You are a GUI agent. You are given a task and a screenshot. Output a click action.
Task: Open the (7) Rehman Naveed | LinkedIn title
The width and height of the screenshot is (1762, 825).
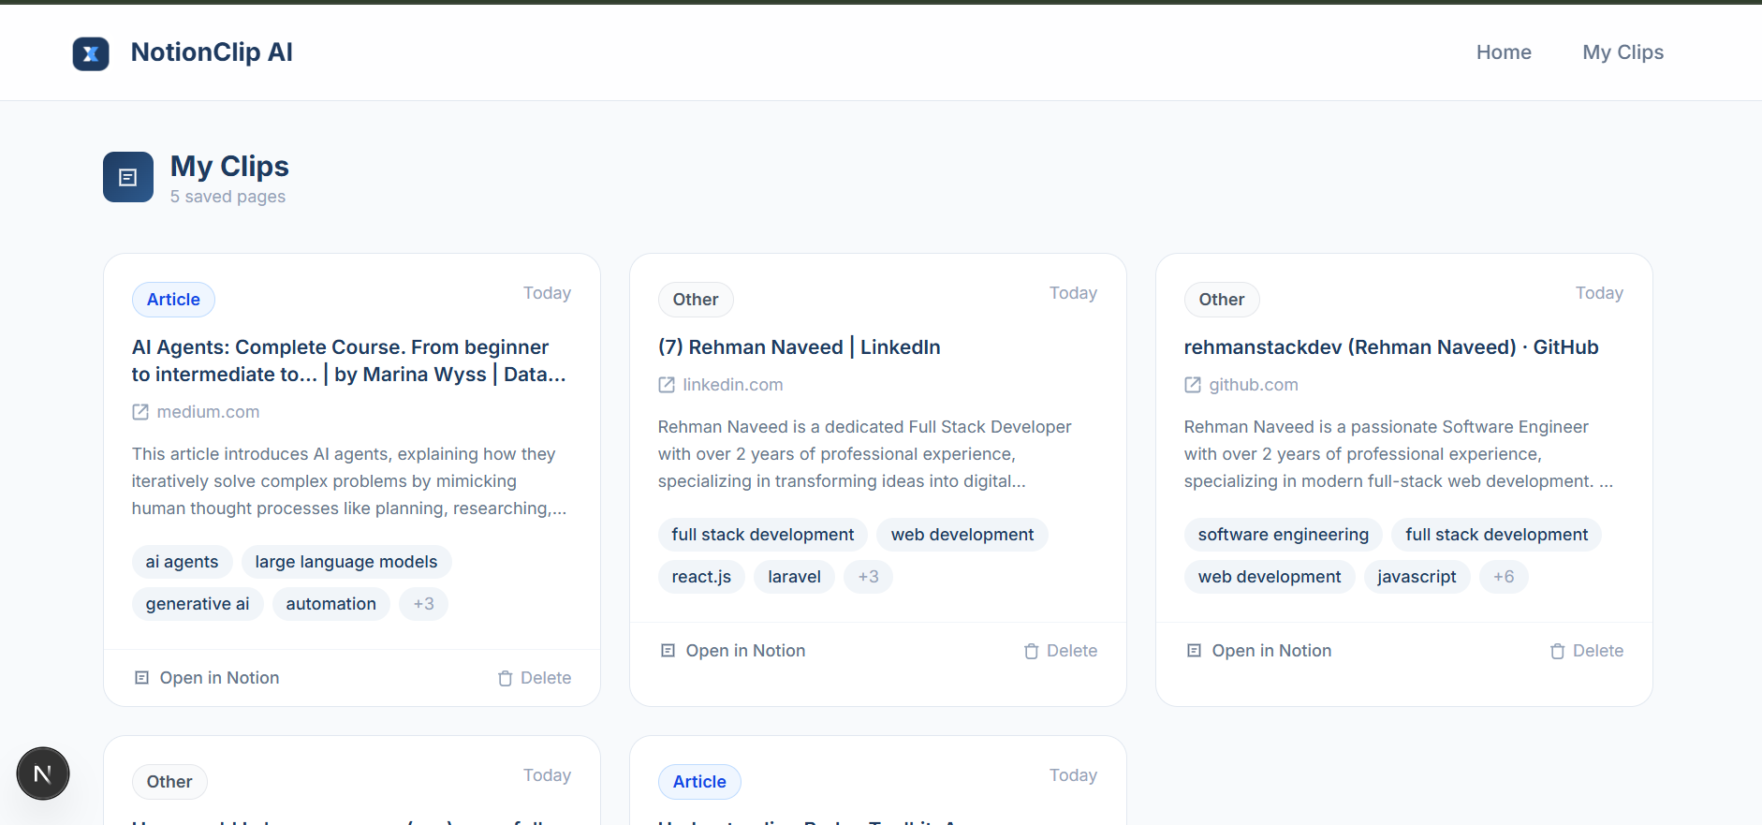click(800, 347)
